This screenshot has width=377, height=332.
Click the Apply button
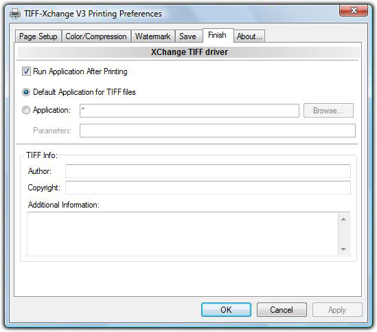tap(337, 309)
